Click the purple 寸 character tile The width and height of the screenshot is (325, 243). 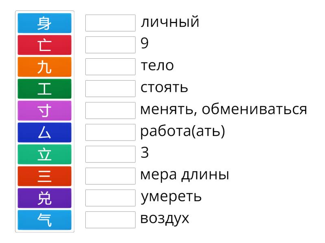tap(45, 111)
